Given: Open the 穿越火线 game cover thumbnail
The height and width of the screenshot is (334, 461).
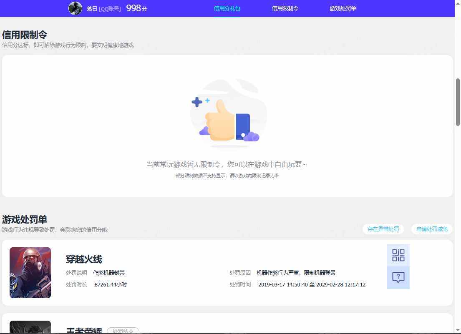Looking at the screenshot, I should click(x=30, y=273).
